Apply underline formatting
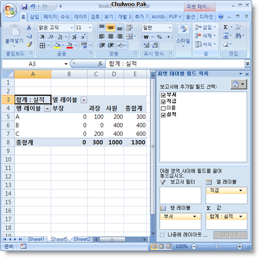Screen dimensions: 259x258 60,37
